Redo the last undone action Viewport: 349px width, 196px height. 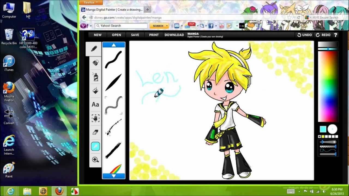click(x=323, y=35)
